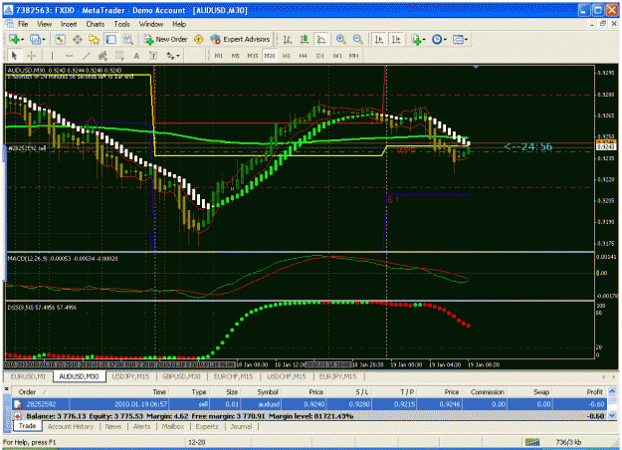The width and height of the screenshot is (622, 450).
Task: Close the Terminal panel with its X
Action: (x=6, y=389)
